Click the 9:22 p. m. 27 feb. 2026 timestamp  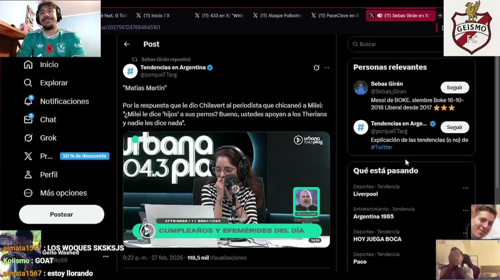[x=153, y=258]
